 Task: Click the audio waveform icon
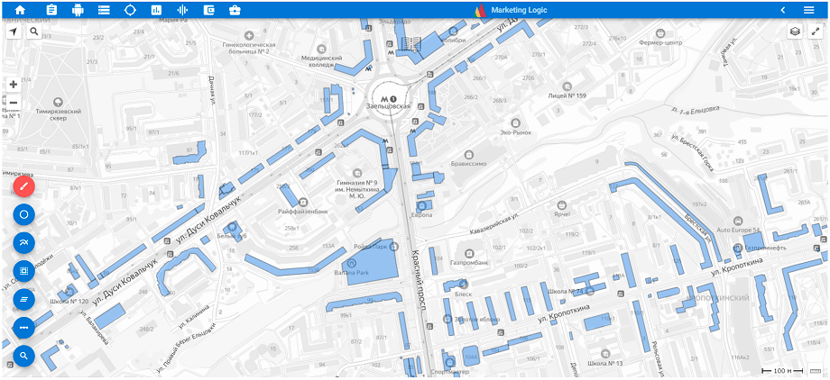coord(182,10)
